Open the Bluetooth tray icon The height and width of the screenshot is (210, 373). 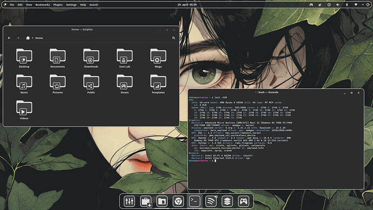click(x=347, y=4)
